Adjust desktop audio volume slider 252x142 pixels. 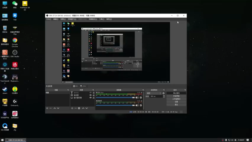click(x=115, y=105)
